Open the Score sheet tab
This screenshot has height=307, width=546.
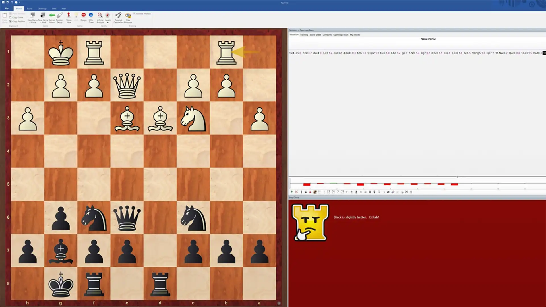(x=315, y=35)
